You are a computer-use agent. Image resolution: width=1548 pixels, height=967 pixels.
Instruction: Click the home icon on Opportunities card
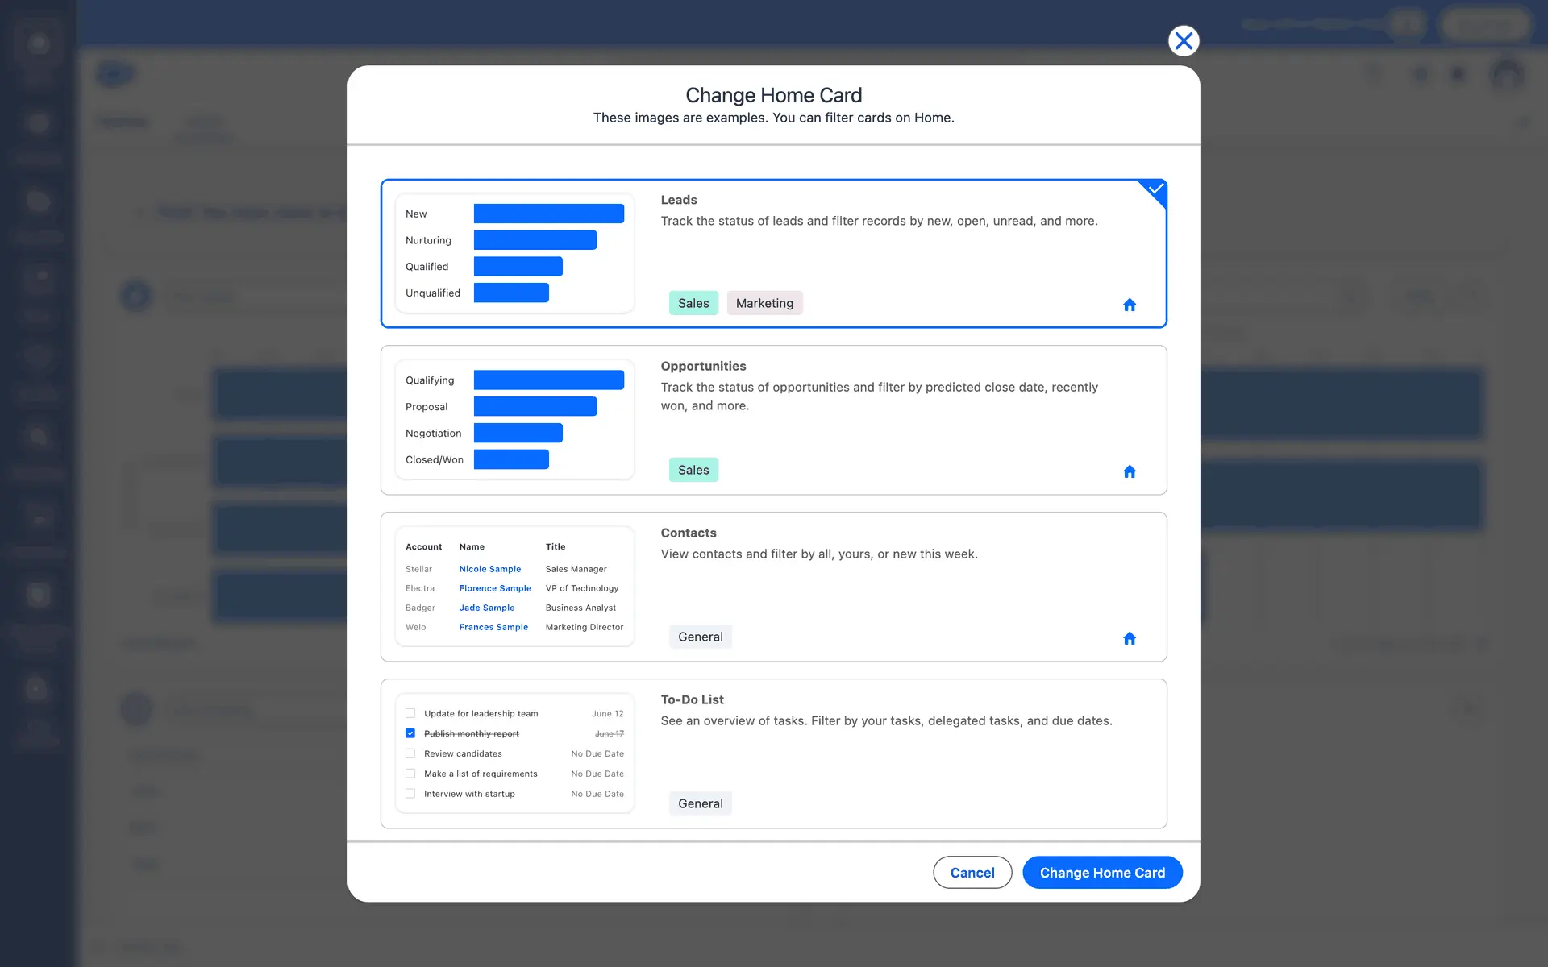click(1129, 471)
